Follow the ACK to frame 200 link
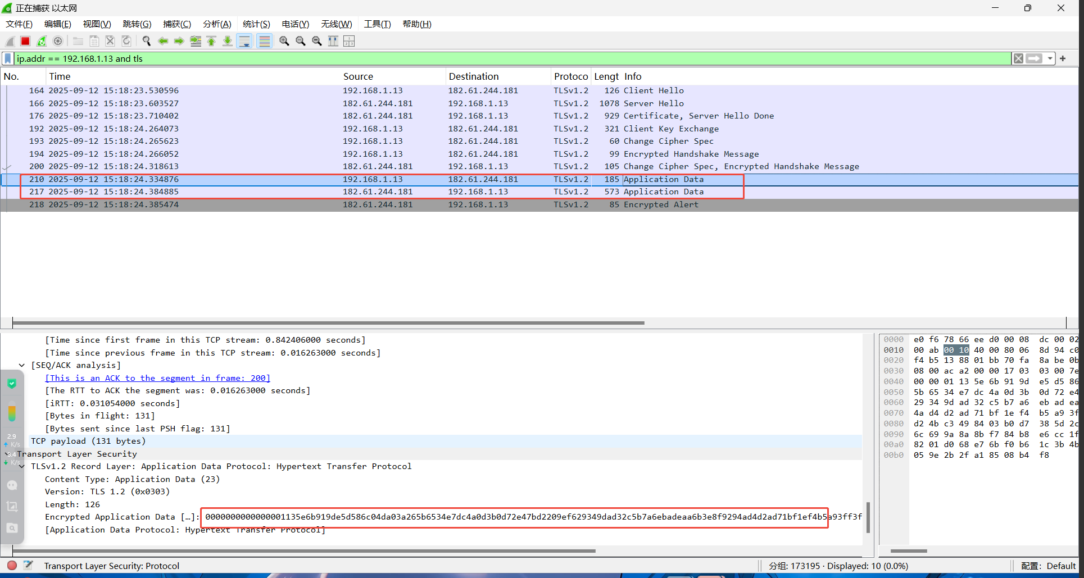Viewport: 1084px width, 578px height. [x=157, y=378]
